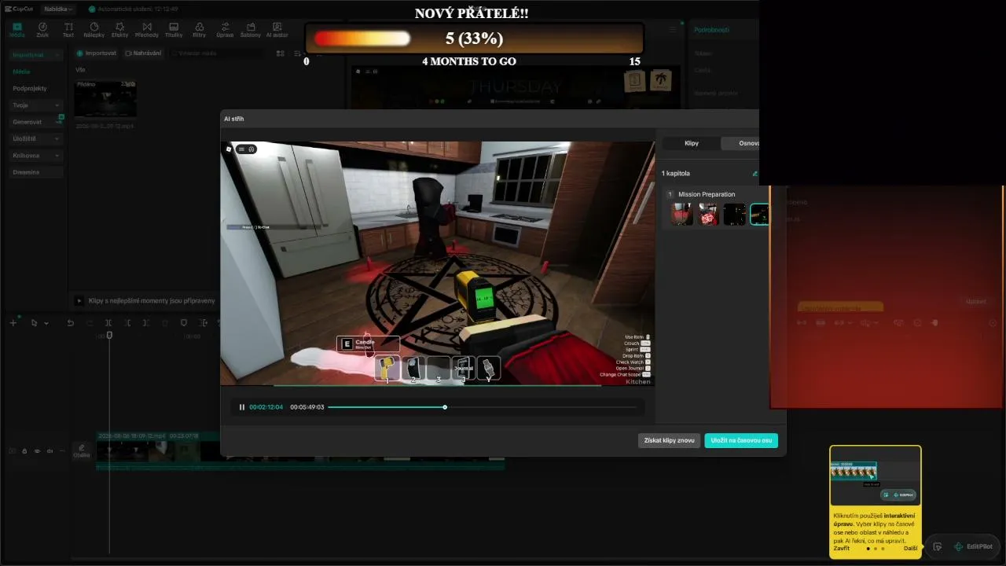Open the AI avatar tab

tap(277, 30)
